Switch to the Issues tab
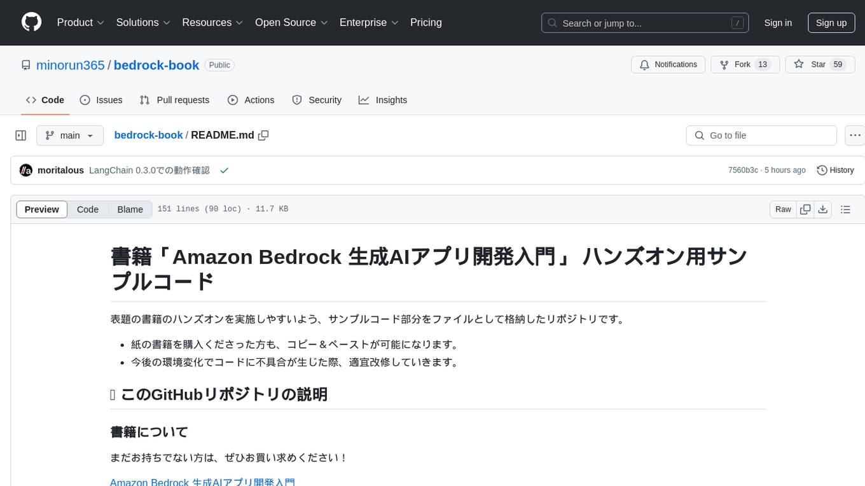This screenshot has height=486, width=865. pyautogui.click(x=101, y=100)
